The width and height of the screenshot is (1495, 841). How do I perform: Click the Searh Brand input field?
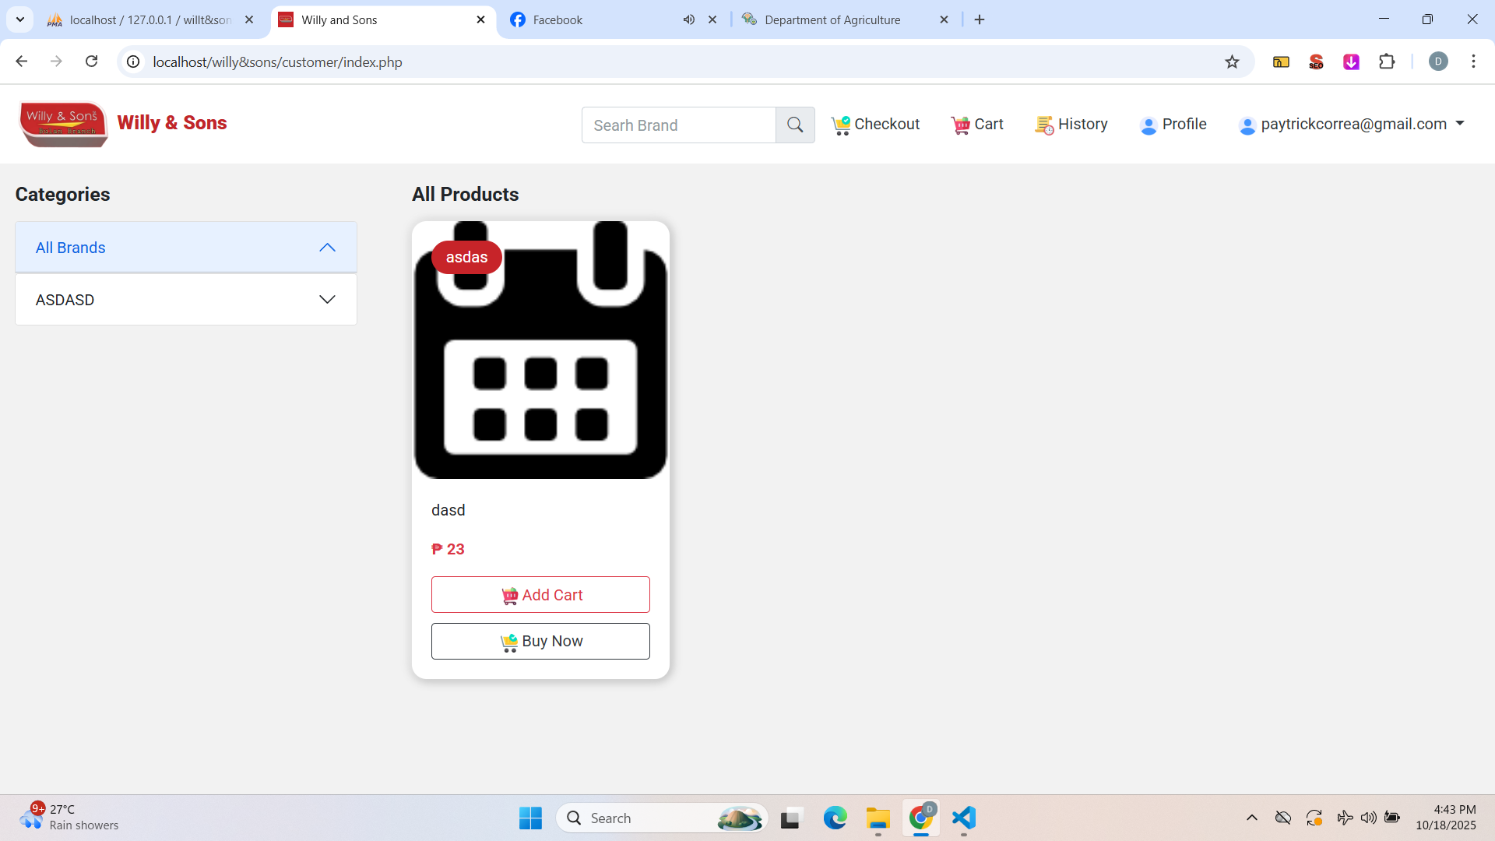[x=678, y=125]
